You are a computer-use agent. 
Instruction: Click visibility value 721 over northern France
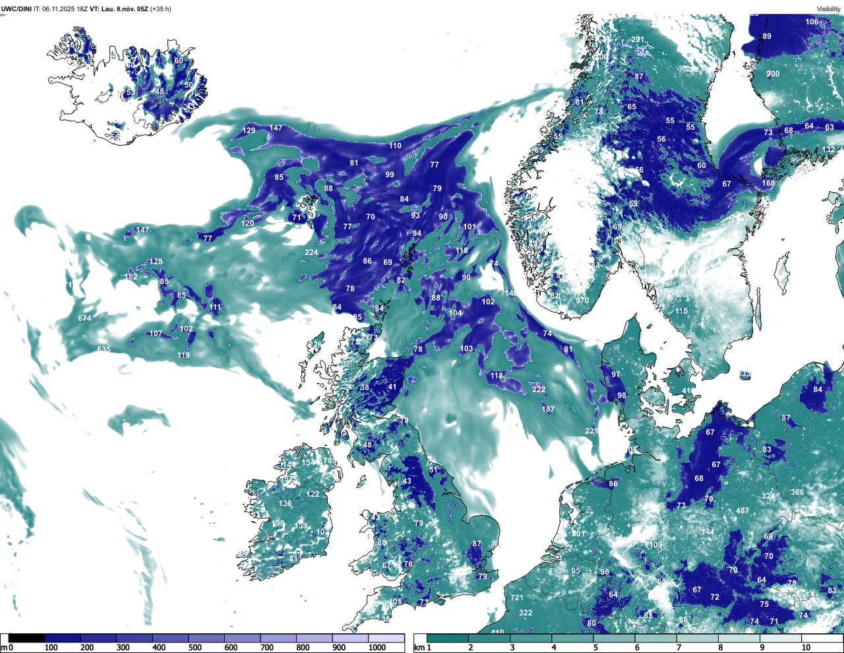(x=517, y=598)
